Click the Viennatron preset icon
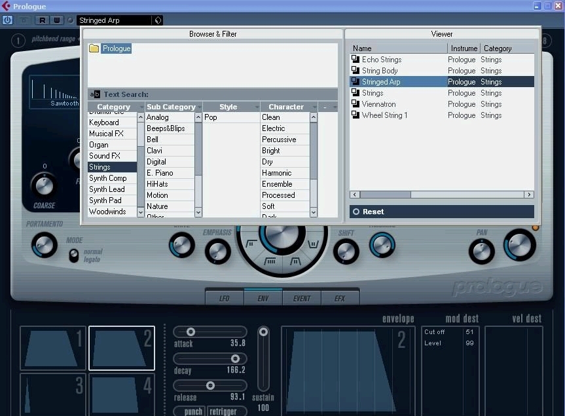This screenshot has width=565, height=416. tap(355, 104)
